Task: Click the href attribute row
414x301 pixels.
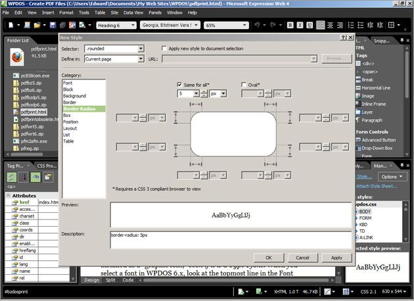Action: pyautogui.click(x=32, y=202)
